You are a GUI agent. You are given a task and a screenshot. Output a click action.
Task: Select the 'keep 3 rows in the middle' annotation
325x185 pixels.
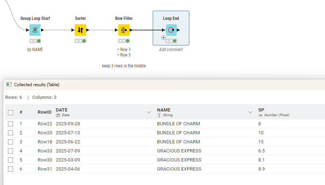click(124, 66)
